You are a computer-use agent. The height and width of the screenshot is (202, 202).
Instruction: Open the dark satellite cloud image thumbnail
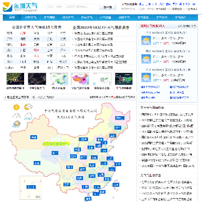[x=37, y=79]
